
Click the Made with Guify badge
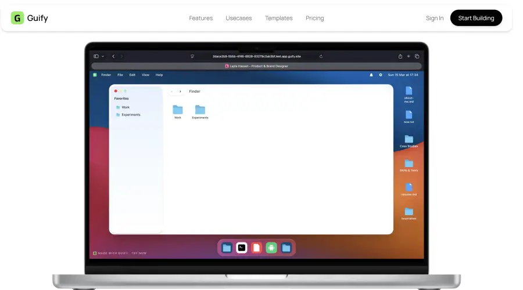[x=110, y=253]
